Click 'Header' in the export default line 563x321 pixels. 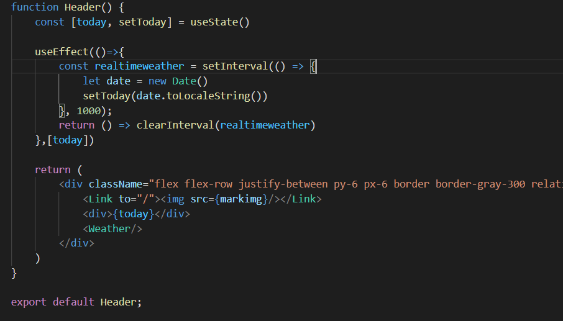119,302
